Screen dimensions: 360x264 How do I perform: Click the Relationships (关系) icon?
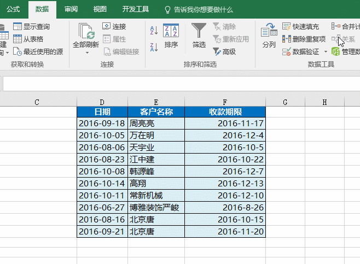pos(336,39)
